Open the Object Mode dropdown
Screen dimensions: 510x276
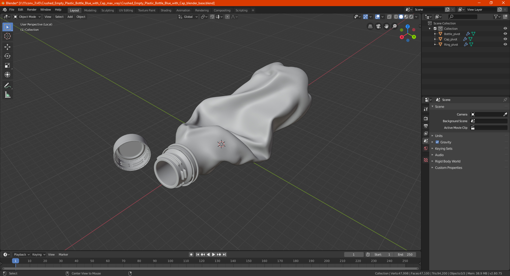click(27, 17)
